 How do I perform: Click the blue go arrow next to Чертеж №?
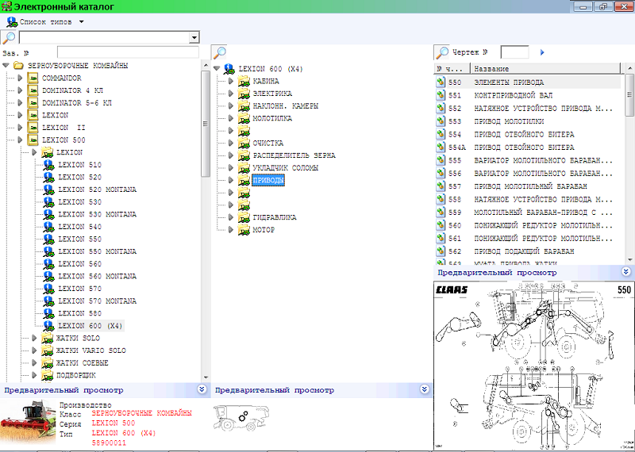click(542, 52)
